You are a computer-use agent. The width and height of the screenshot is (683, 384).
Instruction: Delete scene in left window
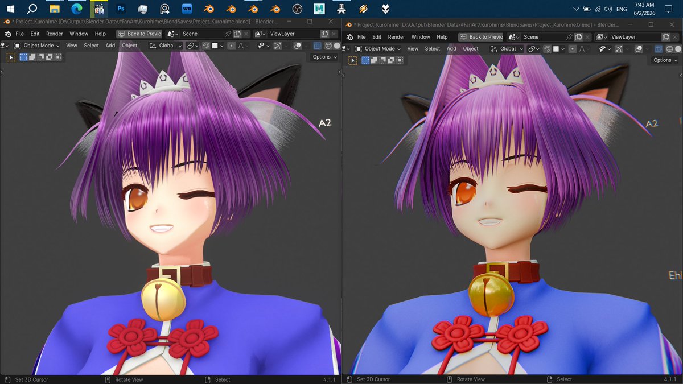point(246,34)
